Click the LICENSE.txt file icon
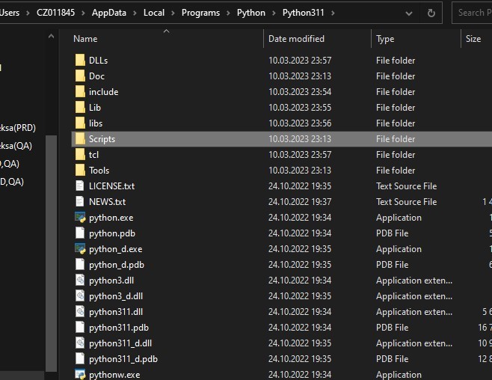The image size is (492, 380). (80, 186)
